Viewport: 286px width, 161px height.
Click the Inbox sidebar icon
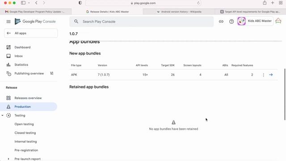coord(8,56)
